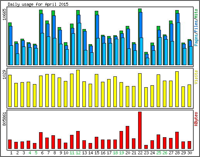Click the cyan Pages bar for day 1

point(12,55)
